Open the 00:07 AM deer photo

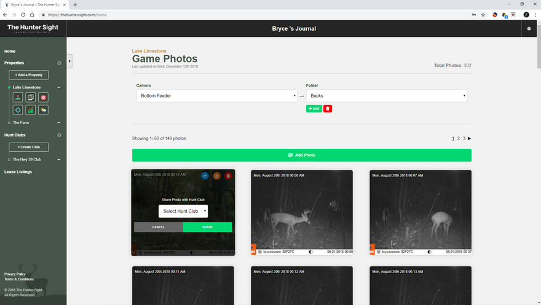[421, 212]
